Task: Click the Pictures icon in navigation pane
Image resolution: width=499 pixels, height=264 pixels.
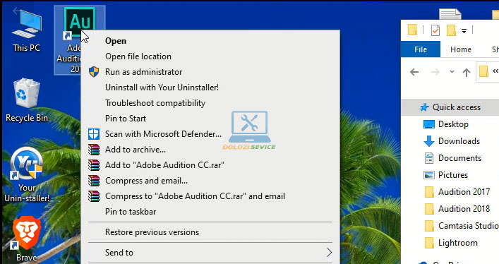Action: [429, 175]
